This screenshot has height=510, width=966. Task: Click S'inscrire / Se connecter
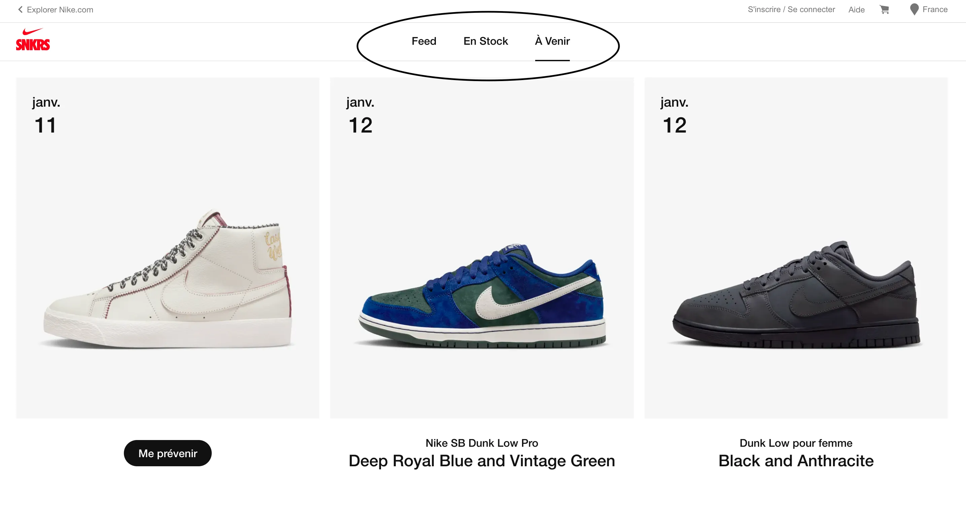(x=791, y=9)
